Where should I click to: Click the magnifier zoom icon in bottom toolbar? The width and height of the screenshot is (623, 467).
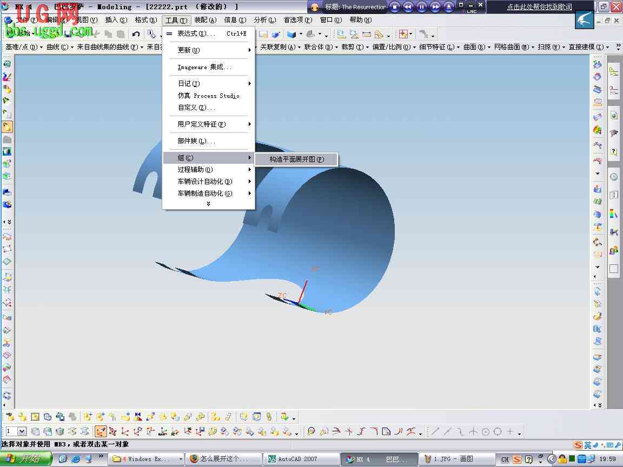pos(311,431)
